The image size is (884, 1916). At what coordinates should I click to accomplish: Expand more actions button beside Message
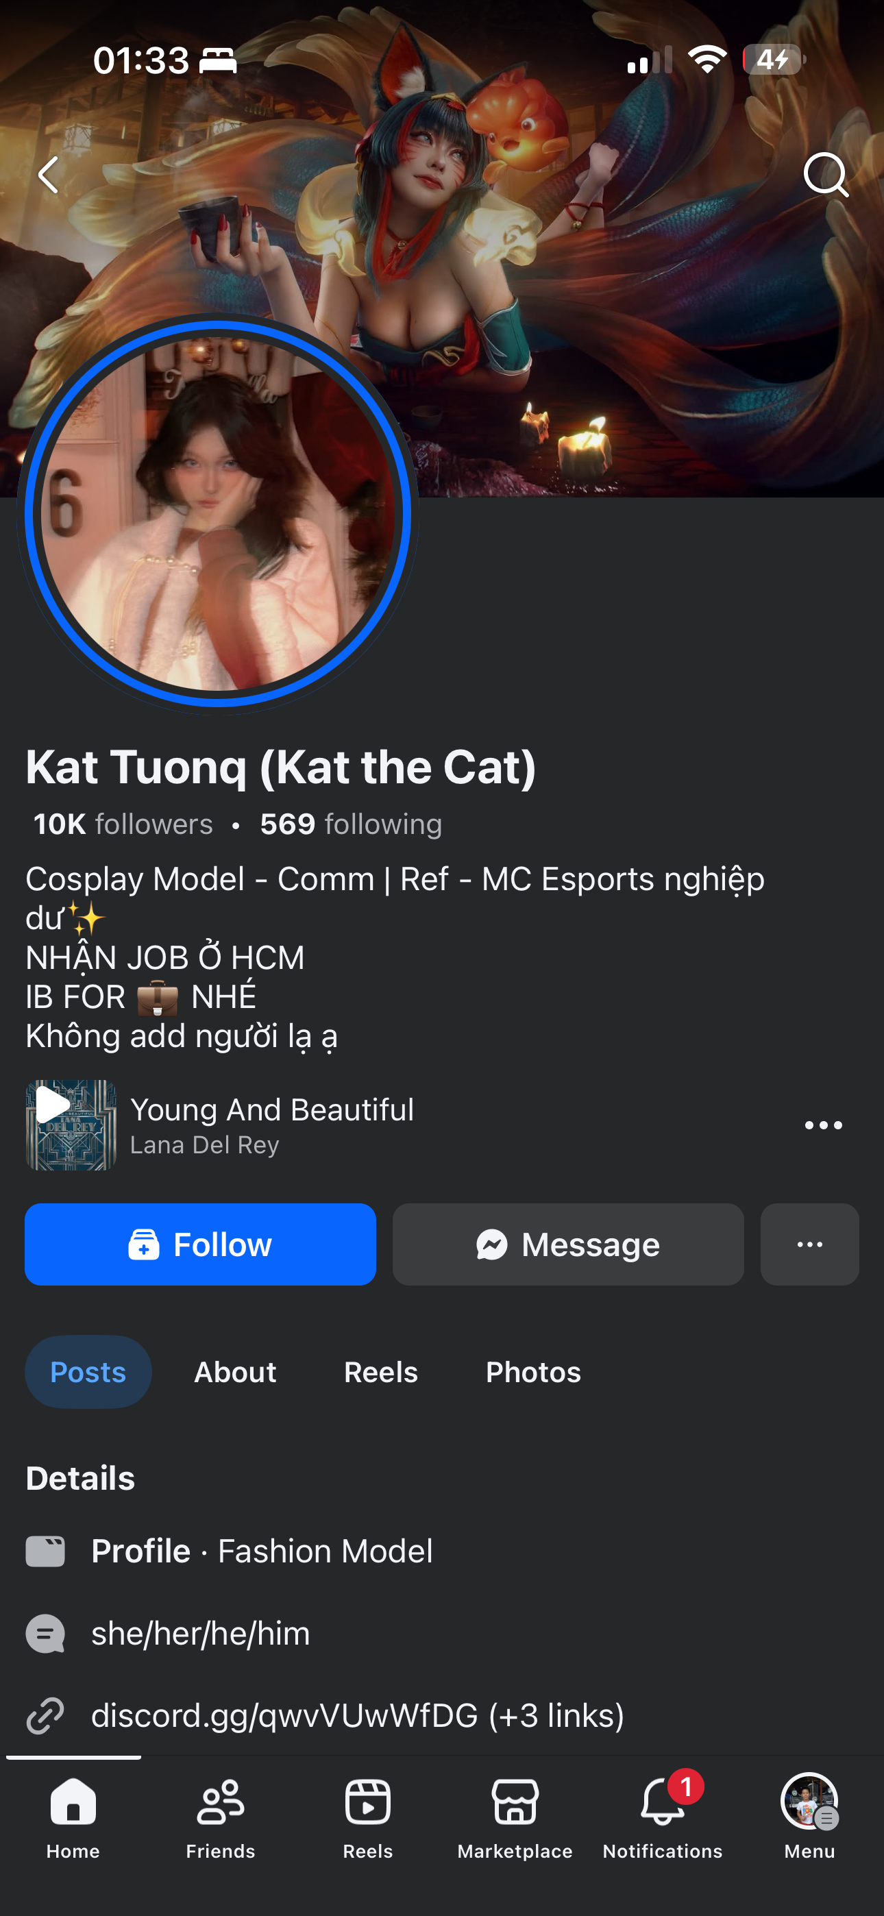coord(809,1244)
